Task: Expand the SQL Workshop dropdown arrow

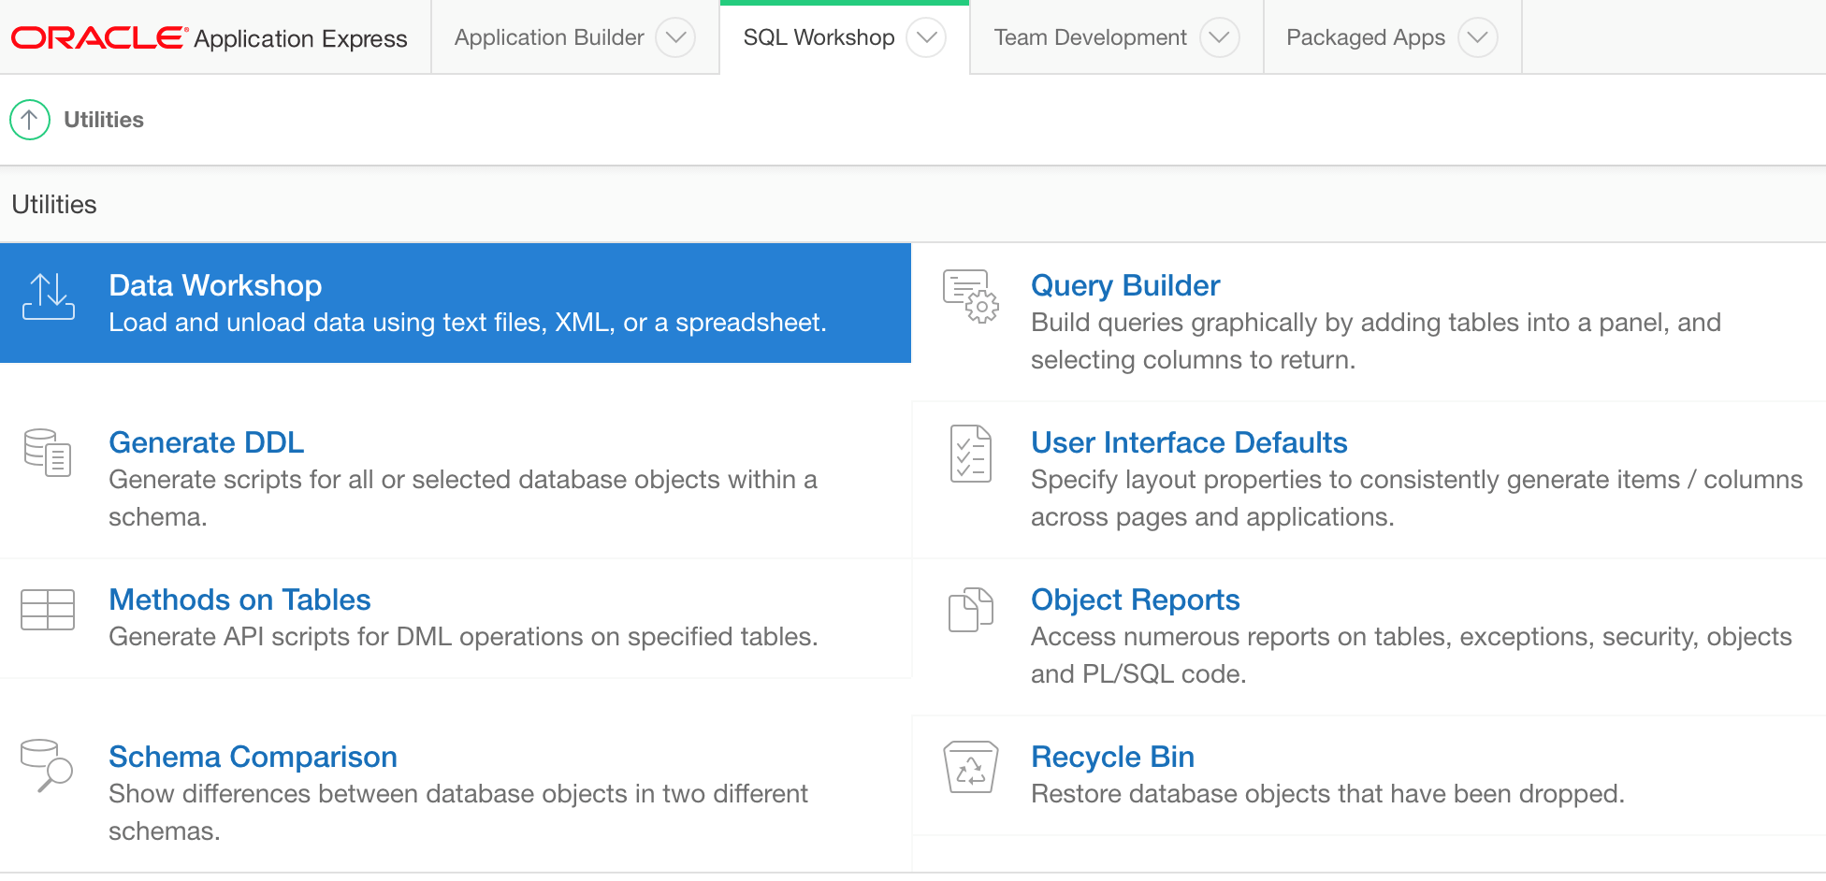Action: [x=926, y=37]
